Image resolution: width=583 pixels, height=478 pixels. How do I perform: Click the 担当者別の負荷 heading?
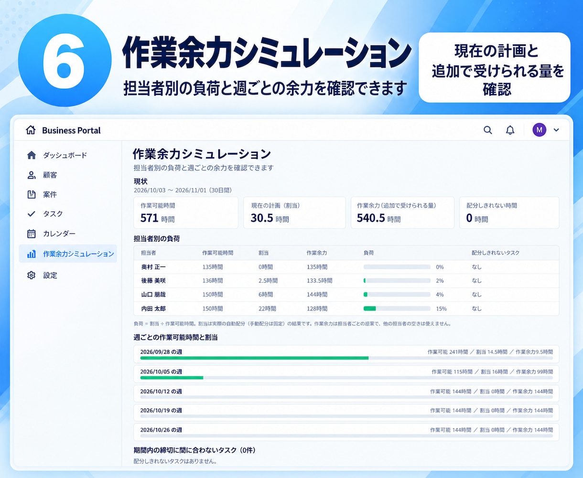157,238
